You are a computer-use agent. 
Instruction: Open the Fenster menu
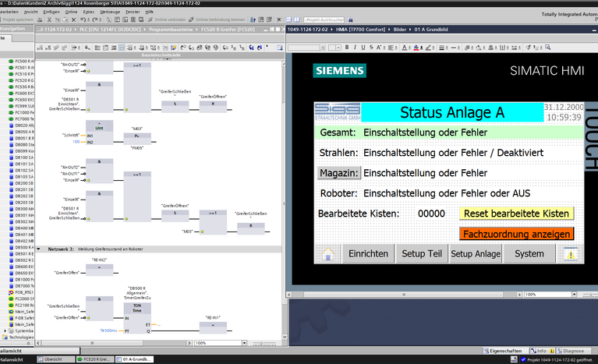133,12
